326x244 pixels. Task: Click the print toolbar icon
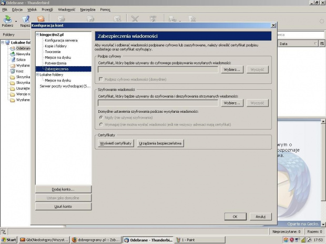pyautogui.click(x=172, y=19)
